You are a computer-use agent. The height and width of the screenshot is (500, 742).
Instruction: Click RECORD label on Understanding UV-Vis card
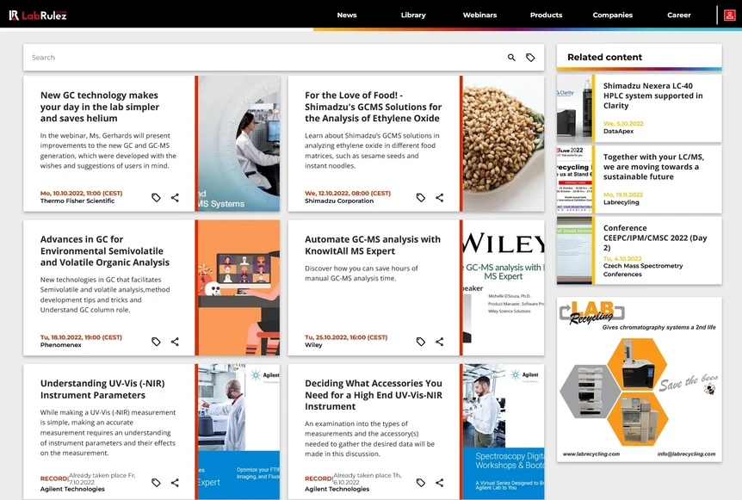(54, 478)
